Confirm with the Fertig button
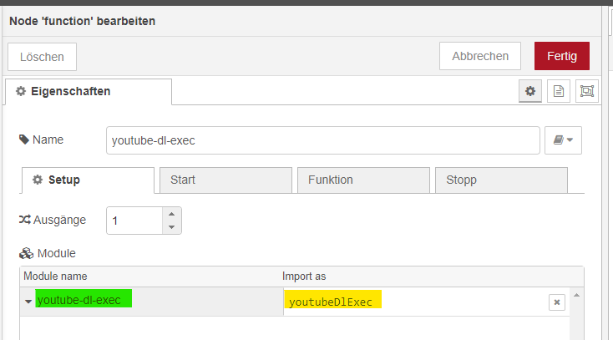The height and width of the screenshot is (340, 613). pos(561,56)
